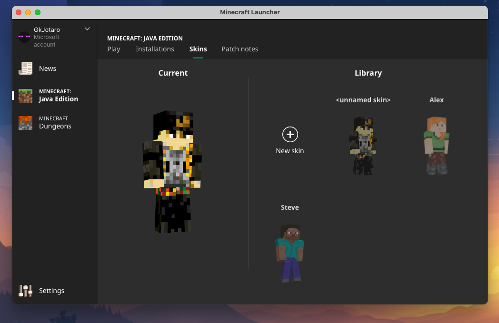499x323 pixels.
Task: Select the Steve skin thumbnail
Action: pyautogui.click(x=290, y=254)
